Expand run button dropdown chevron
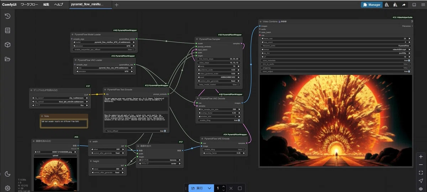Screen dimensions: 427x192 [x=210, y=188]
